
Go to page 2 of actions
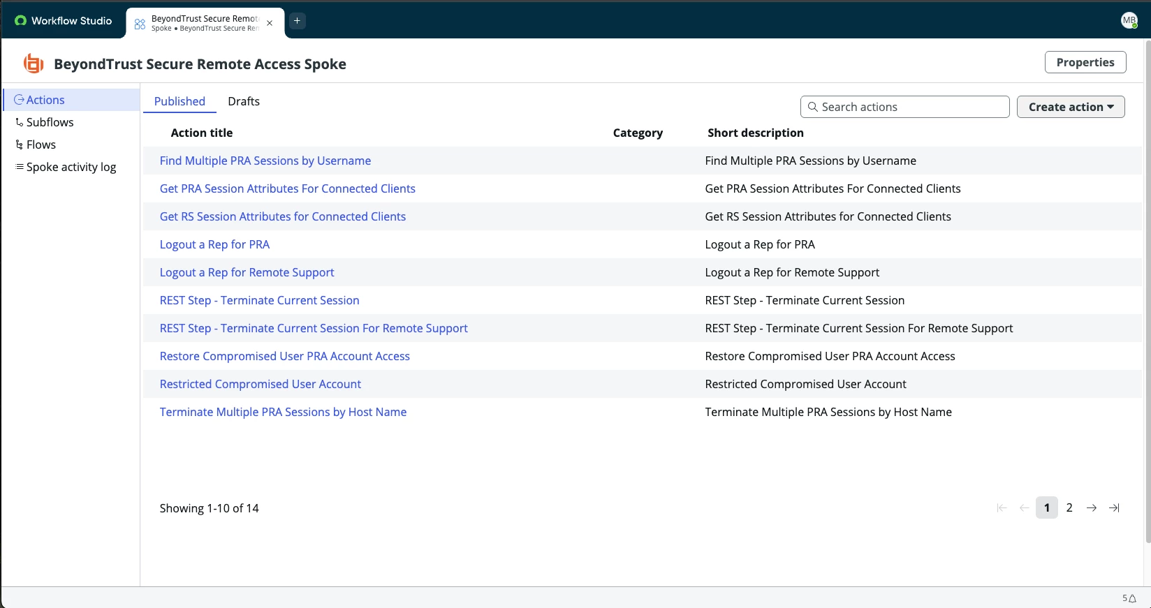1069,508
